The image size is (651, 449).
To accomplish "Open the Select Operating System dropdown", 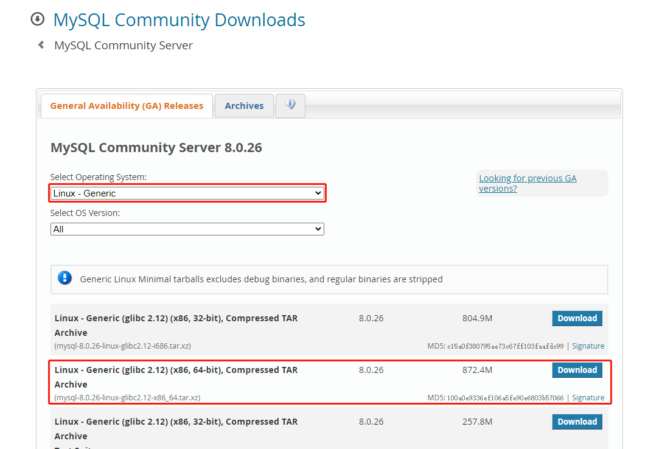I will tap(187, 193).
